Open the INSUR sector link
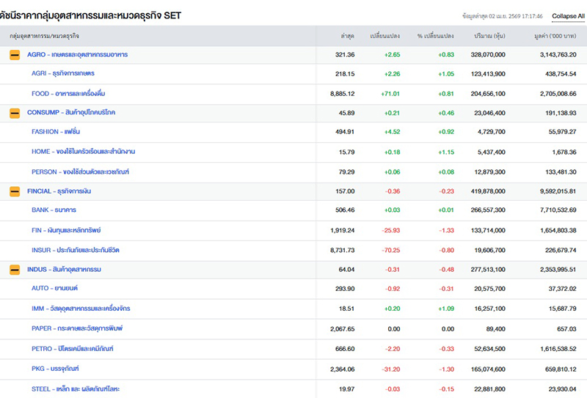 (75, 250)
